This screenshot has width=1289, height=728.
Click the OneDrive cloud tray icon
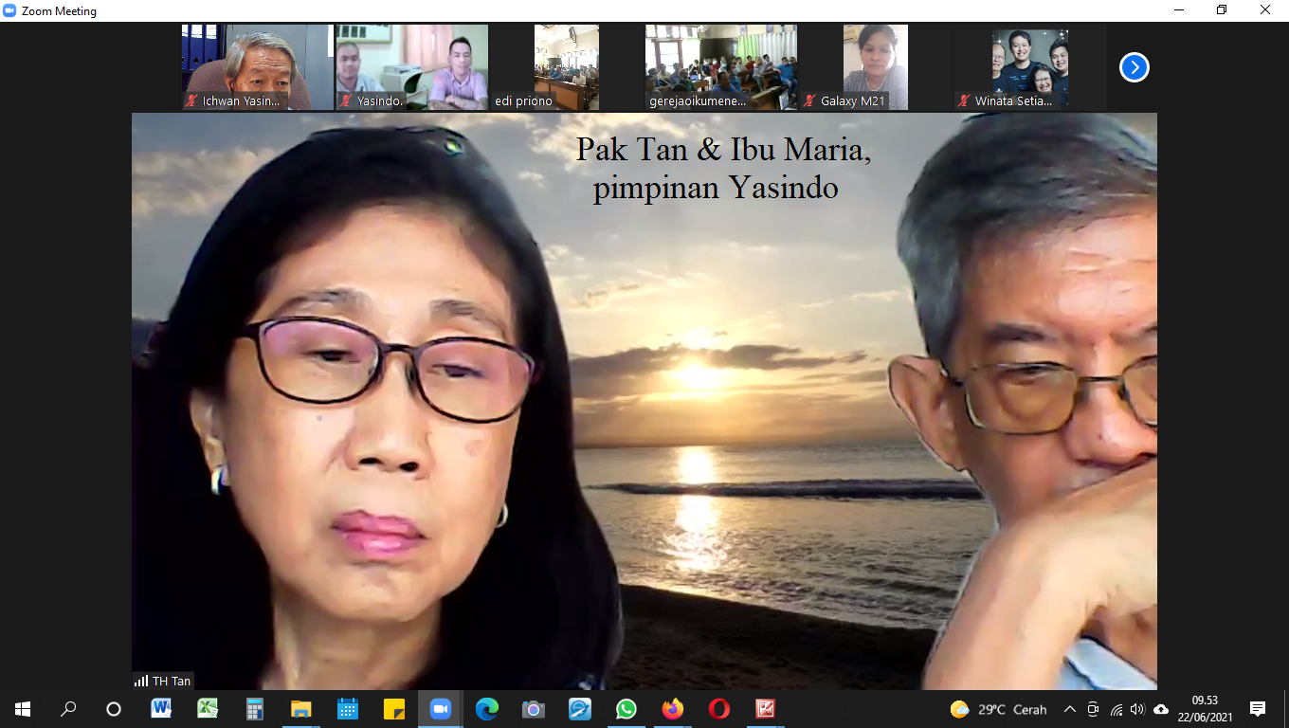pos(1160,709)
